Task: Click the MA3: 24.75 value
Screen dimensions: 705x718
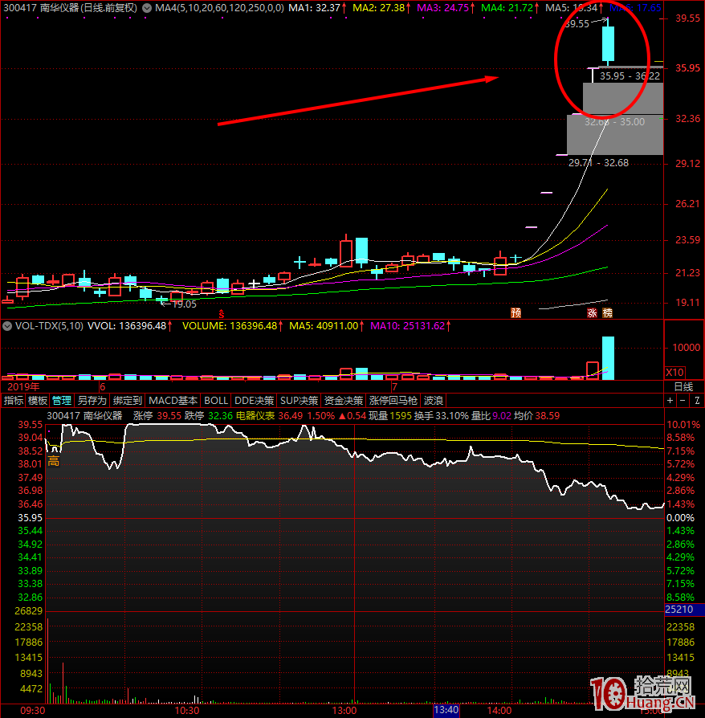Action: point(442,8)
